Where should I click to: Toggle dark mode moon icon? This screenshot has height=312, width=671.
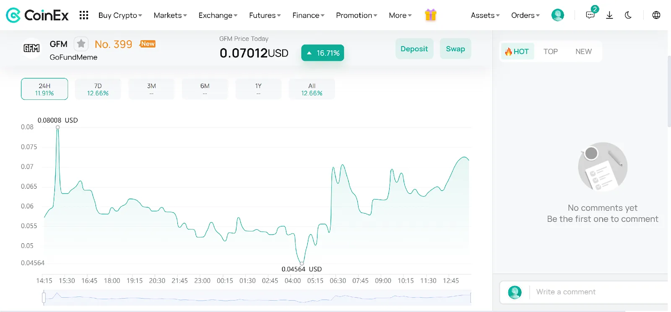[628, 15]
